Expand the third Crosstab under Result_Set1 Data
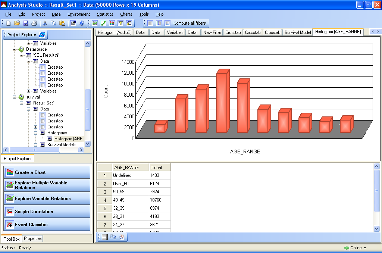Image resolution: width=382 pixels, height=253 pixels. pos(35,127)
